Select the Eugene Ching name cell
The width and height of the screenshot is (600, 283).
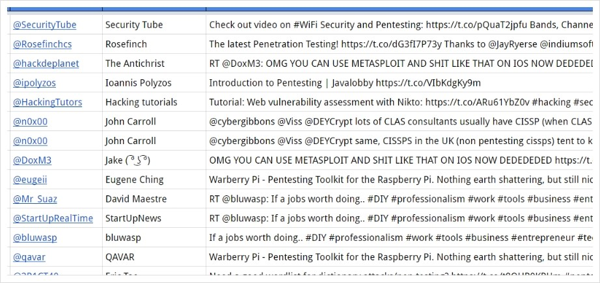tap(154, 180)
